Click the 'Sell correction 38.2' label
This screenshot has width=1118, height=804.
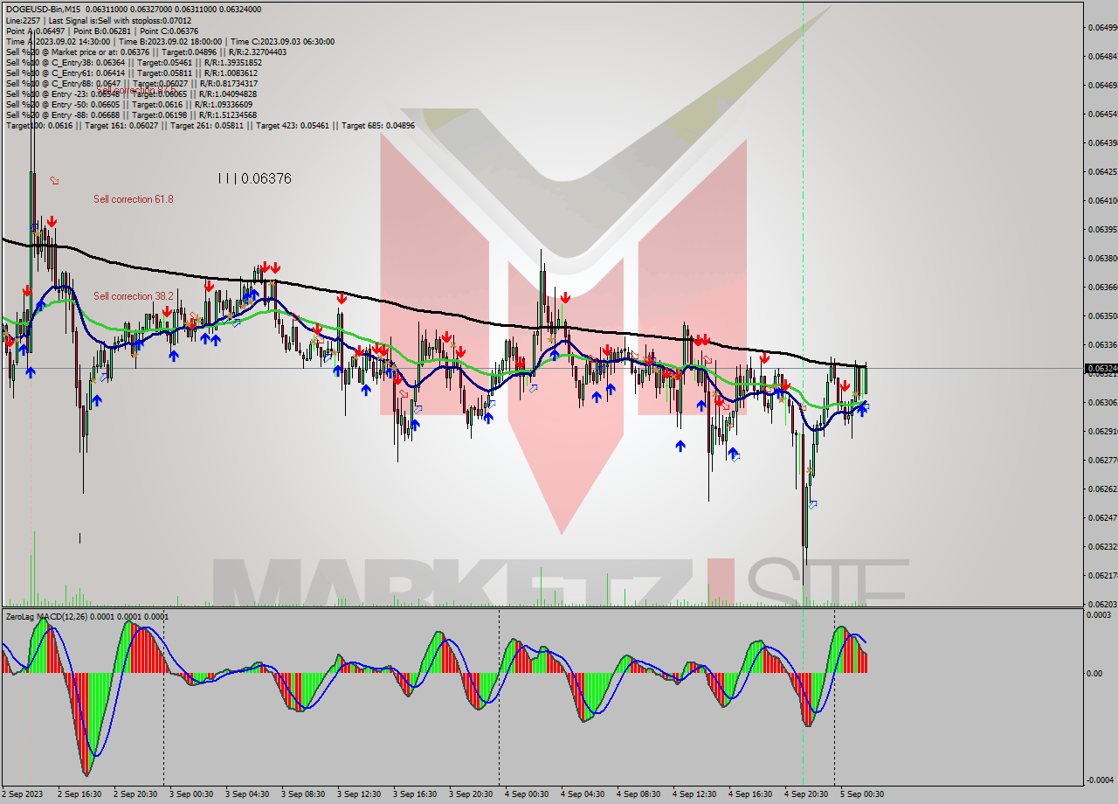tap(134, 296)
